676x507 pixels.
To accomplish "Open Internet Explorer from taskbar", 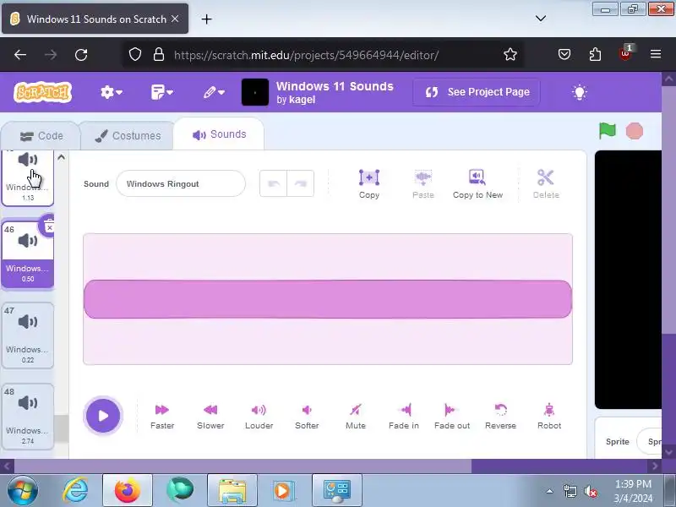I will point(75,491).
